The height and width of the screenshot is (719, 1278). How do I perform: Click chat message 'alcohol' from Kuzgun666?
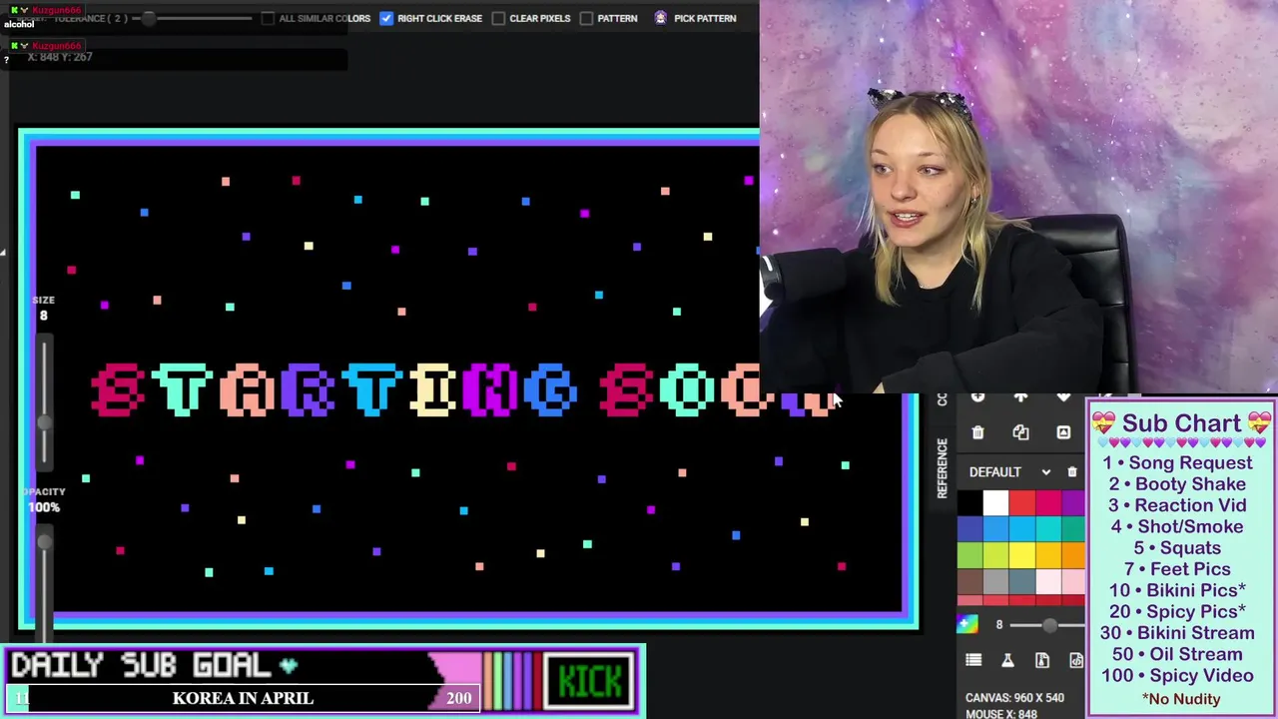tap(19, 24)
